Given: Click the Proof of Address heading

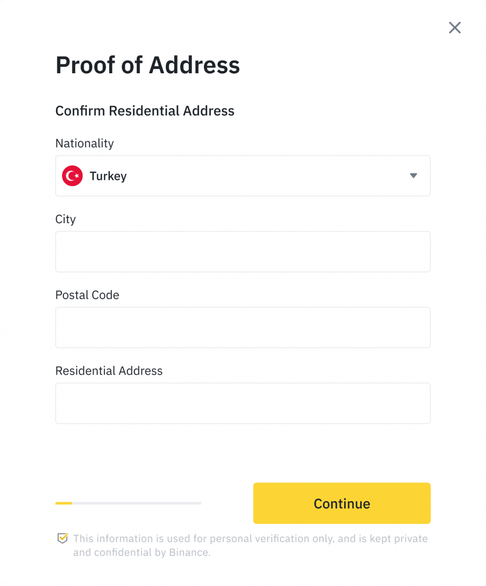Looking at the screenshot, I should click(x=148, y=65).
